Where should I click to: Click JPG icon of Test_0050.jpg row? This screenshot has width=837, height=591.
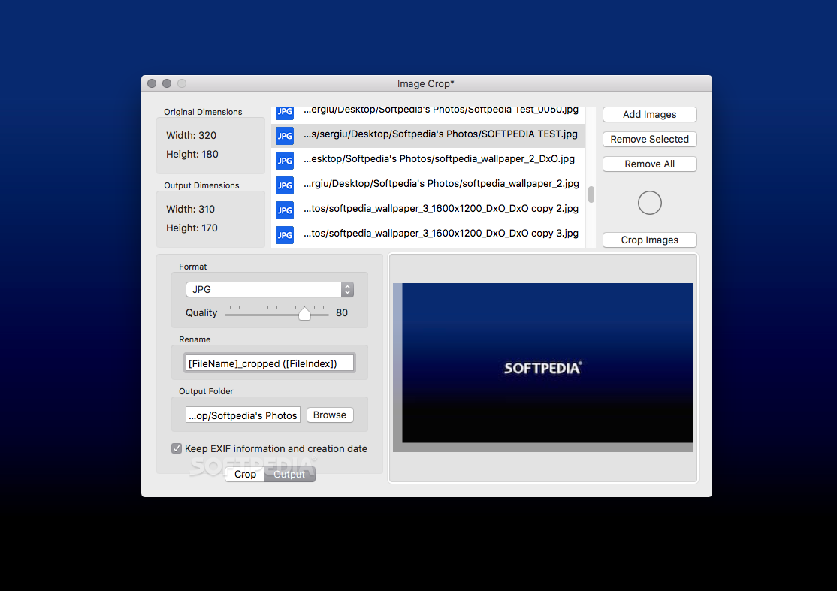click(285, 113)
